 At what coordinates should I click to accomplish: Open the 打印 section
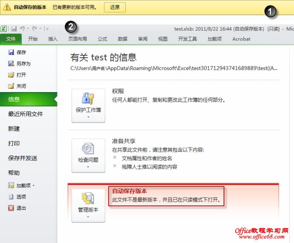(x=14, y=143)
